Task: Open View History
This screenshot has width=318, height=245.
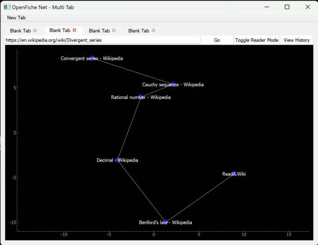Action: [x=297, y=40]
